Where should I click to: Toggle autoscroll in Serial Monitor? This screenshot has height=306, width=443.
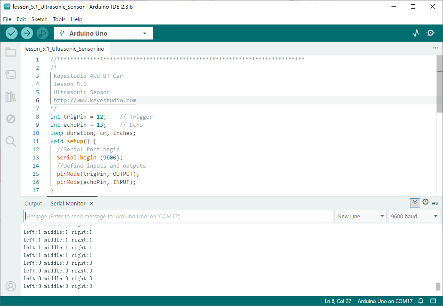(x=415, y=202)
